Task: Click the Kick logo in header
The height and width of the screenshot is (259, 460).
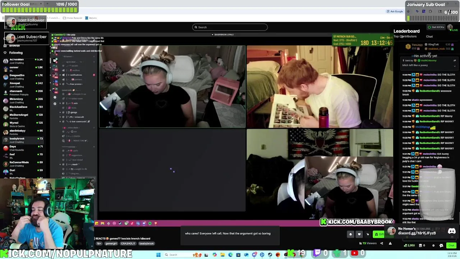Action: (x=18, y=27)
